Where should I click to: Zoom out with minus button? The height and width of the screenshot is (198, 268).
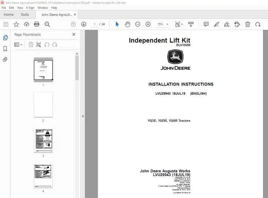(x=137, y=24)
